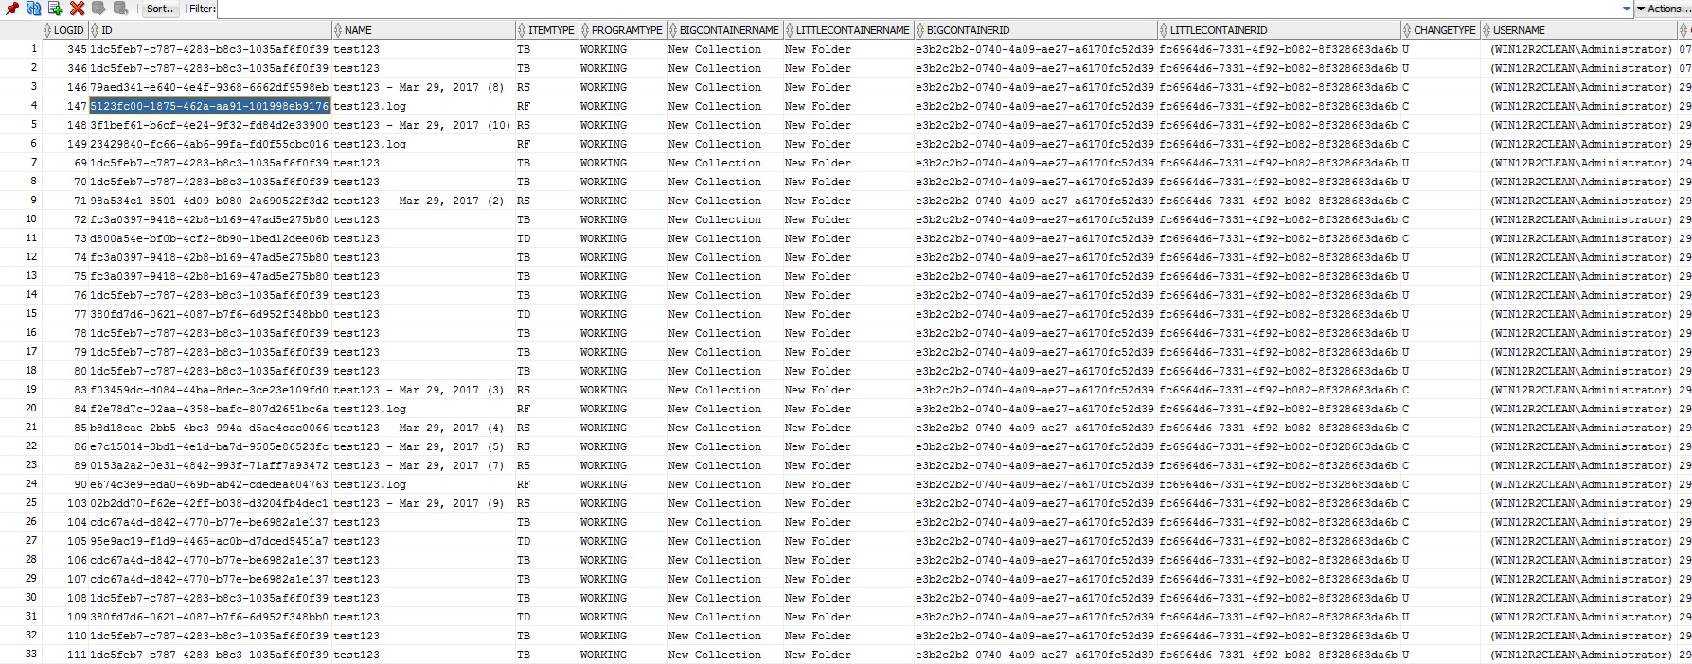Screen dimensions: 1692x664
Task: Select row header number 15
Action: 20,314
